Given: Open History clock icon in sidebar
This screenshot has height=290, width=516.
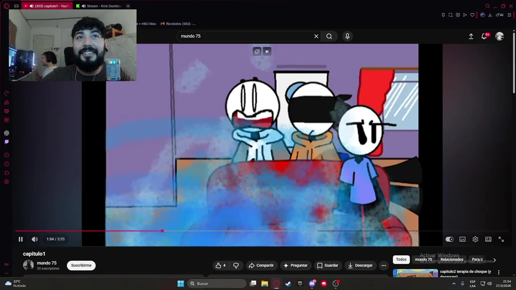Looking at the screenshot, I should pos(6,164).
